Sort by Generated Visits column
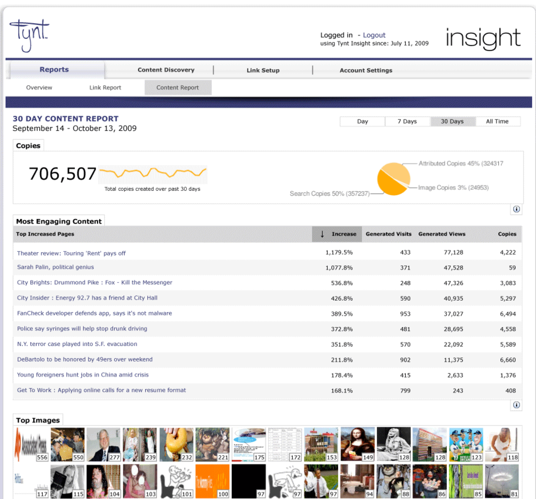 388,234
